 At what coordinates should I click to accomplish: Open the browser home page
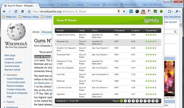tap(22, 11)
